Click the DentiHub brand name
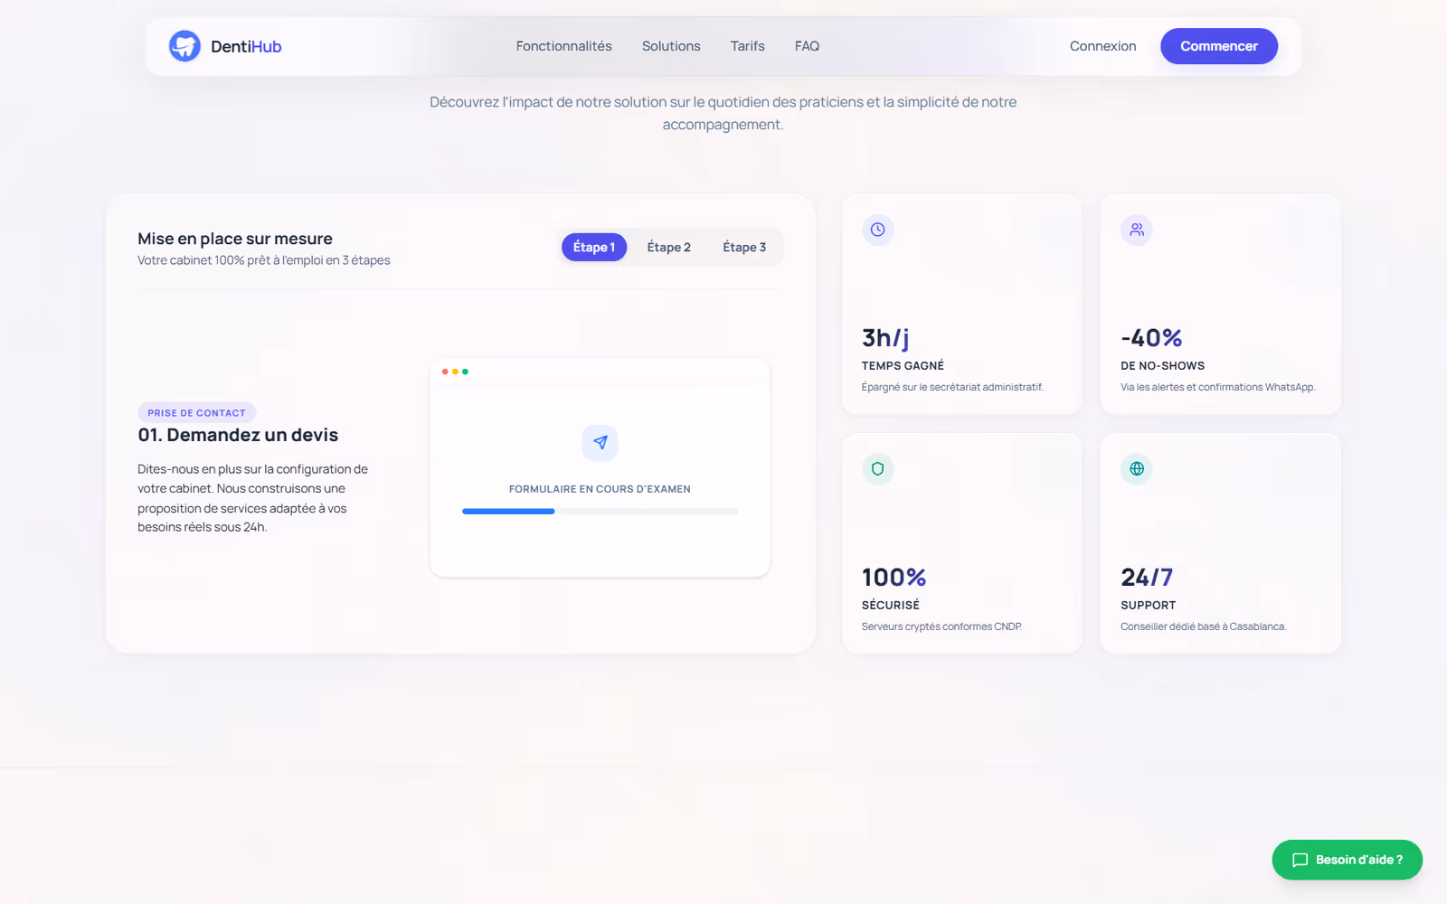This screenshot has width=1447, height=904. [246, 46]
